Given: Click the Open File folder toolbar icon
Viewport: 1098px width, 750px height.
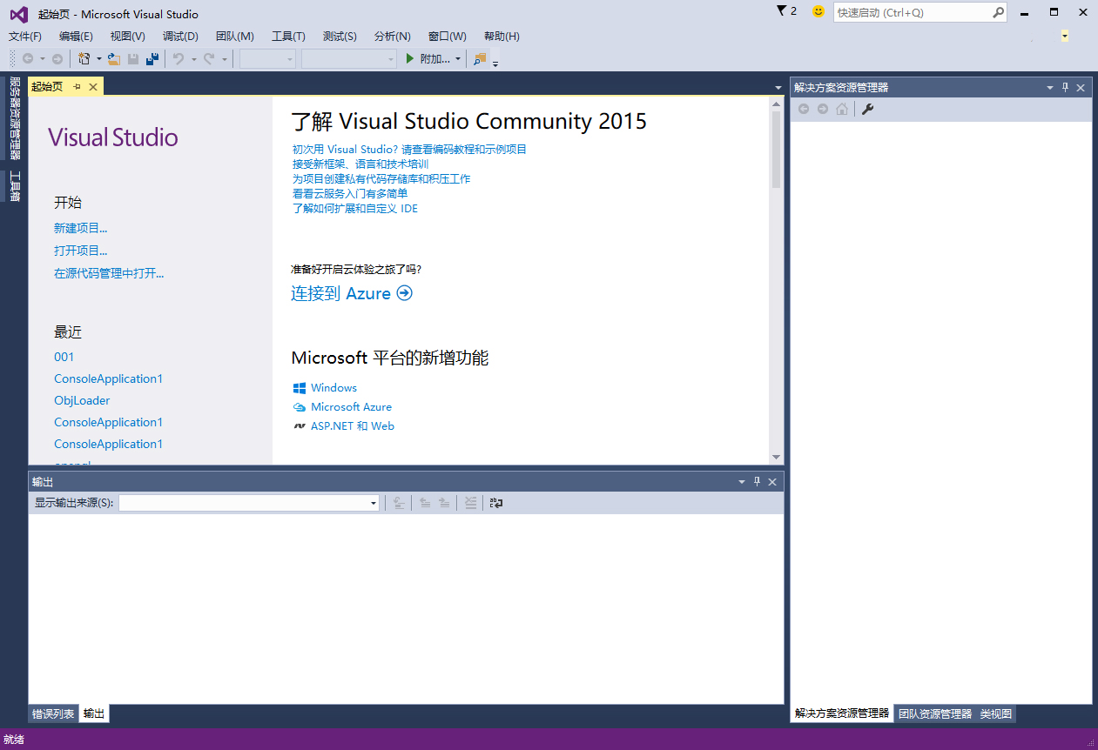Looking at the screenshot, I should coord(114,58).
